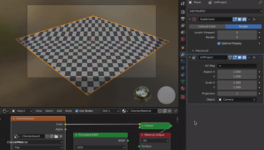Toggle UVProject edit mode display

[235, 57]
